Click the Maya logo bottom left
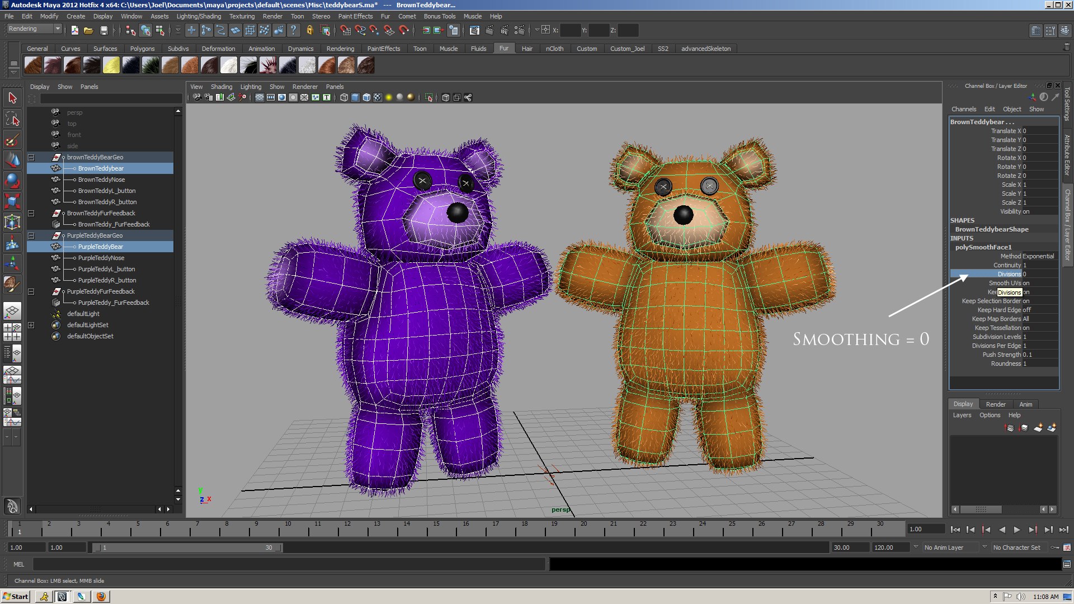The height and width of the screenshot is (604, 1074). coord(12,506)
